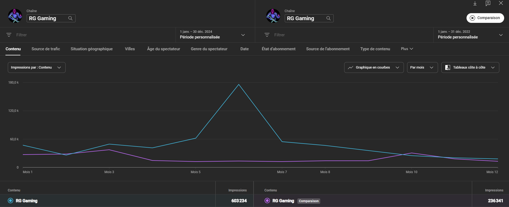Screen dimensions: 509x207
Task: Click the Mois 12 axis label
Action: [x=492, y=172]
